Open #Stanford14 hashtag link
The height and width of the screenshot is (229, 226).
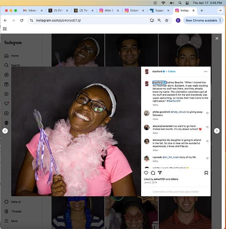pos(174,101)
